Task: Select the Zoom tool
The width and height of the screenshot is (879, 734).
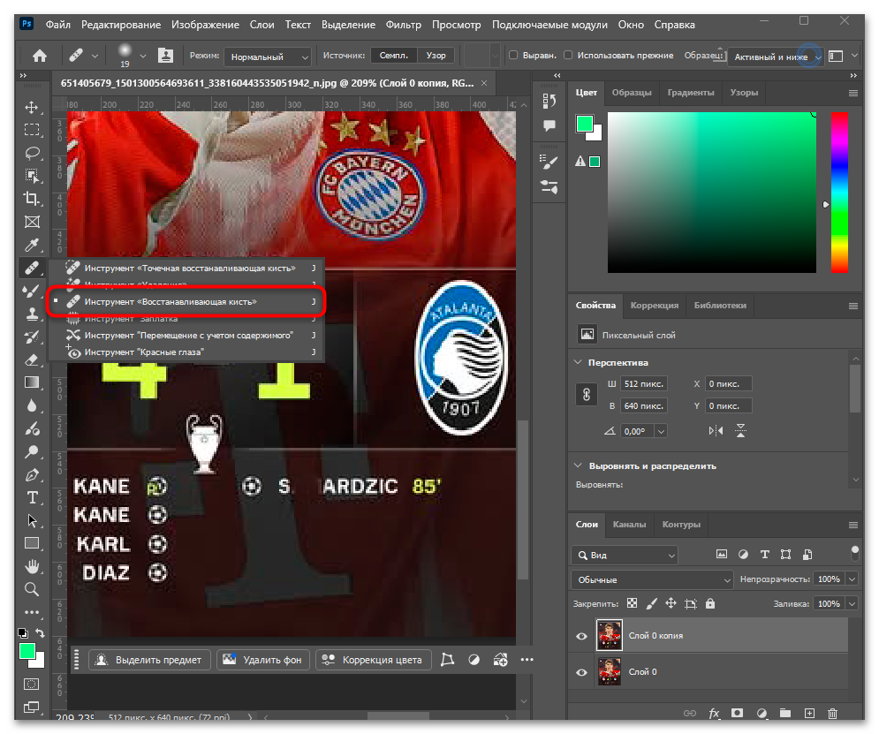Action: (32, 589)
